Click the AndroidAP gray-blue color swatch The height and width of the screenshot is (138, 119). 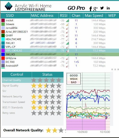click(x=3, y=66)
